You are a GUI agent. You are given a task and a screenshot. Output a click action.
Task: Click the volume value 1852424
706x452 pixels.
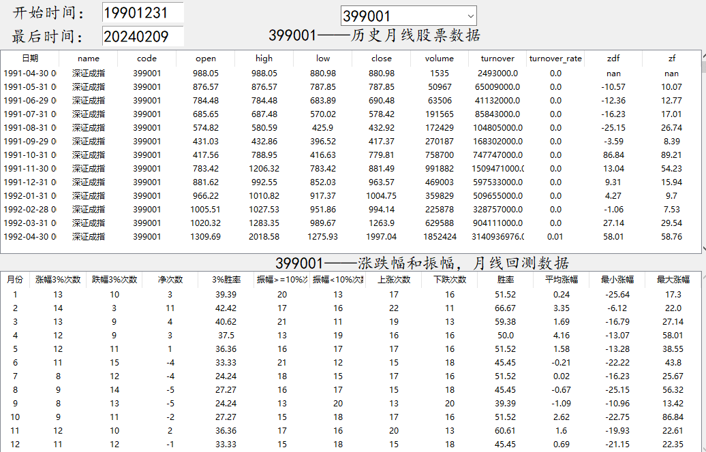click(x=440, y=237)
